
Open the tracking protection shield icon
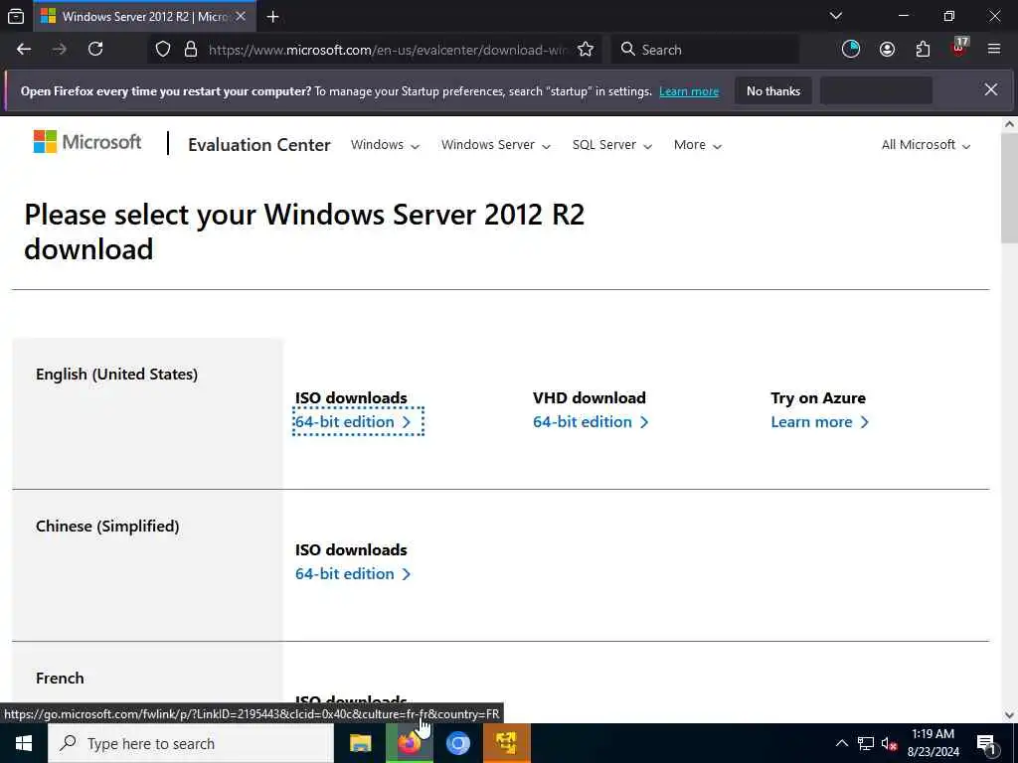click(163, 50)
